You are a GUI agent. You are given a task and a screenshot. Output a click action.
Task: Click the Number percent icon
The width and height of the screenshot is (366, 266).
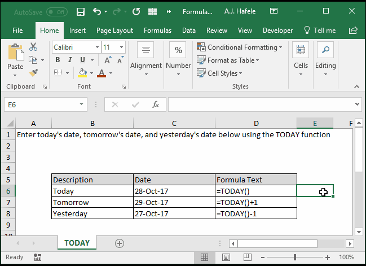click(x=178, y=50)
